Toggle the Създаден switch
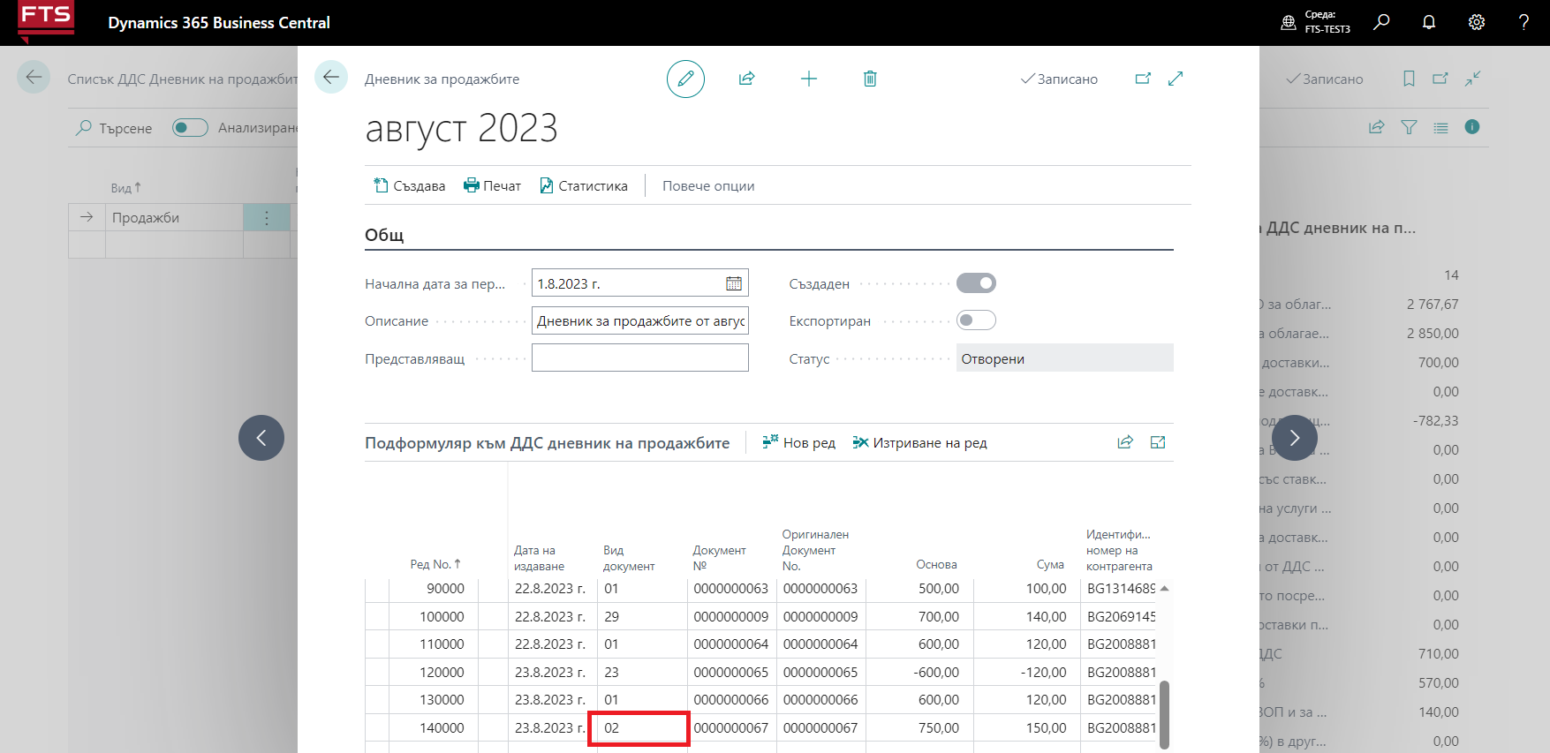 click(976, 283)
